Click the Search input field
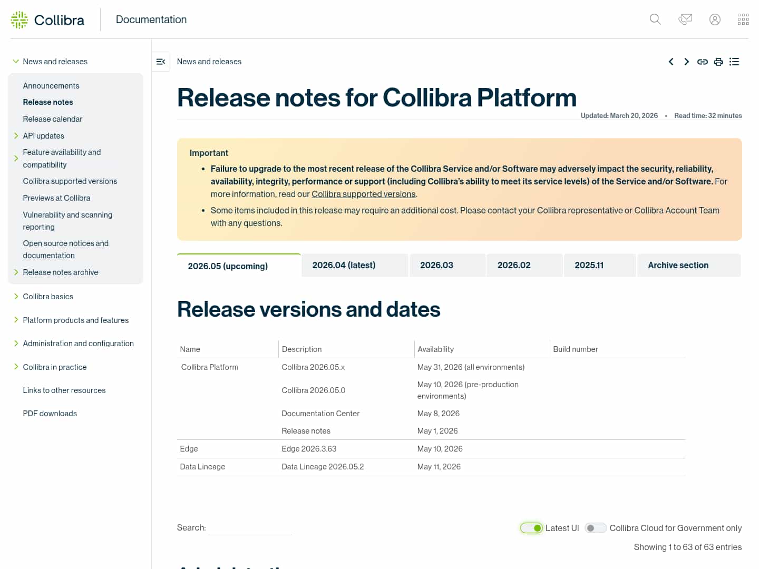Viewport: 759px width, 569px height. [250, 528]
